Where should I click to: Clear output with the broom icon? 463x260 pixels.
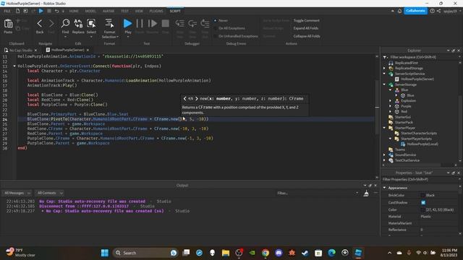[x=366, y=193]
